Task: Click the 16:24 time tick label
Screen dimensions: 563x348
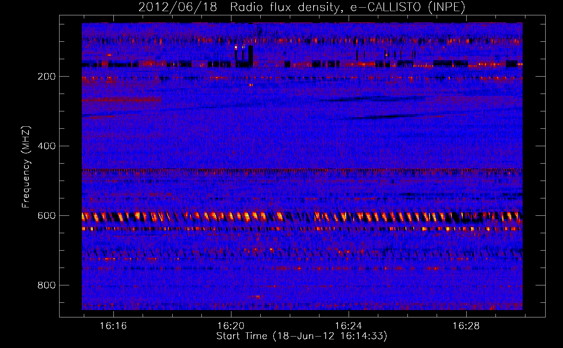Action: point(348,326)
